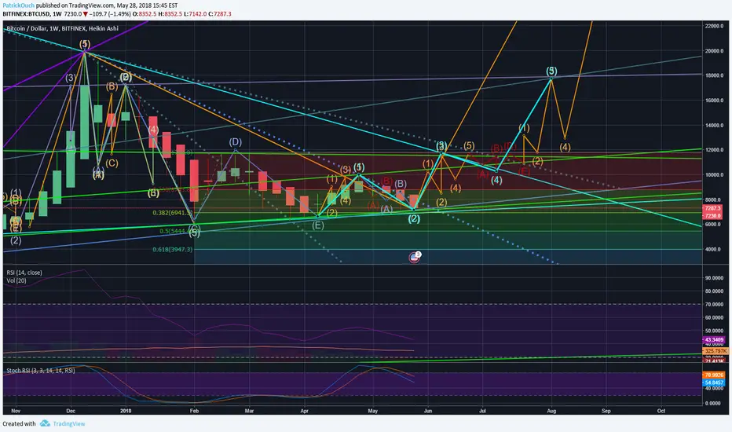Viewport: 732px width, 432px height.
Task: Click the Feb label on time axis
Action: coord(194,411)
